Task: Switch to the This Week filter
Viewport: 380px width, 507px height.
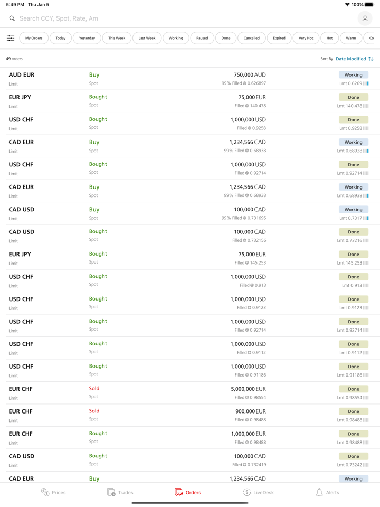Action: point(117,38)
